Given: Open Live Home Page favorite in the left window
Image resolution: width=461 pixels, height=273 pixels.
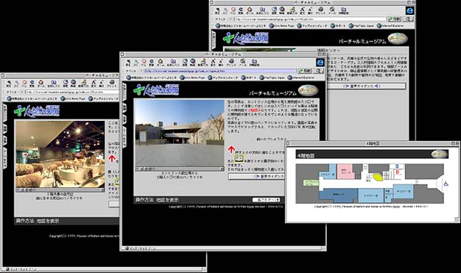Looking at the screenshot, I should pos(73,98).
